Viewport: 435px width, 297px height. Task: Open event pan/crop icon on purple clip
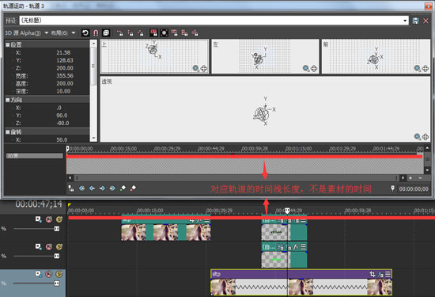(x=373, y=274)
